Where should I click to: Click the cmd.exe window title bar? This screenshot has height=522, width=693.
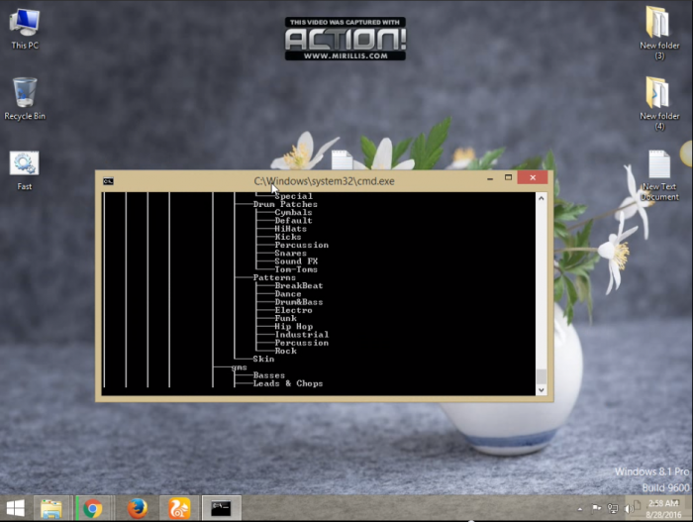point(324,181)
